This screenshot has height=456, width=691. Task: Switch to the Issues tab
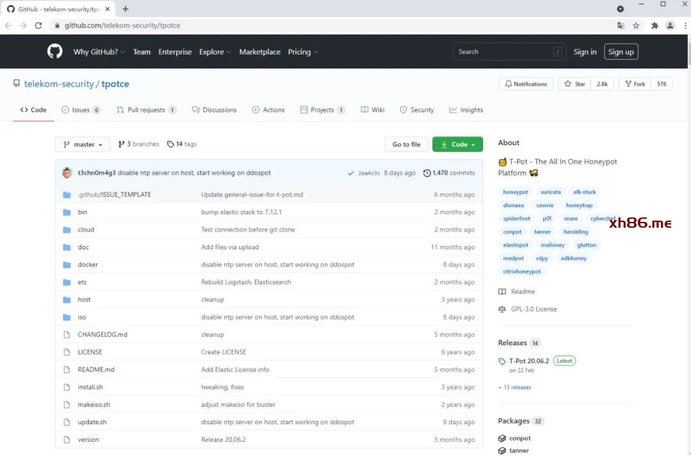point(81,110)
